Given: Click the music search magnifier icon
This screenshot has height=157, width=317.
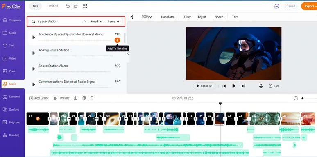Looking at the screenshot, I should point(33,22).
